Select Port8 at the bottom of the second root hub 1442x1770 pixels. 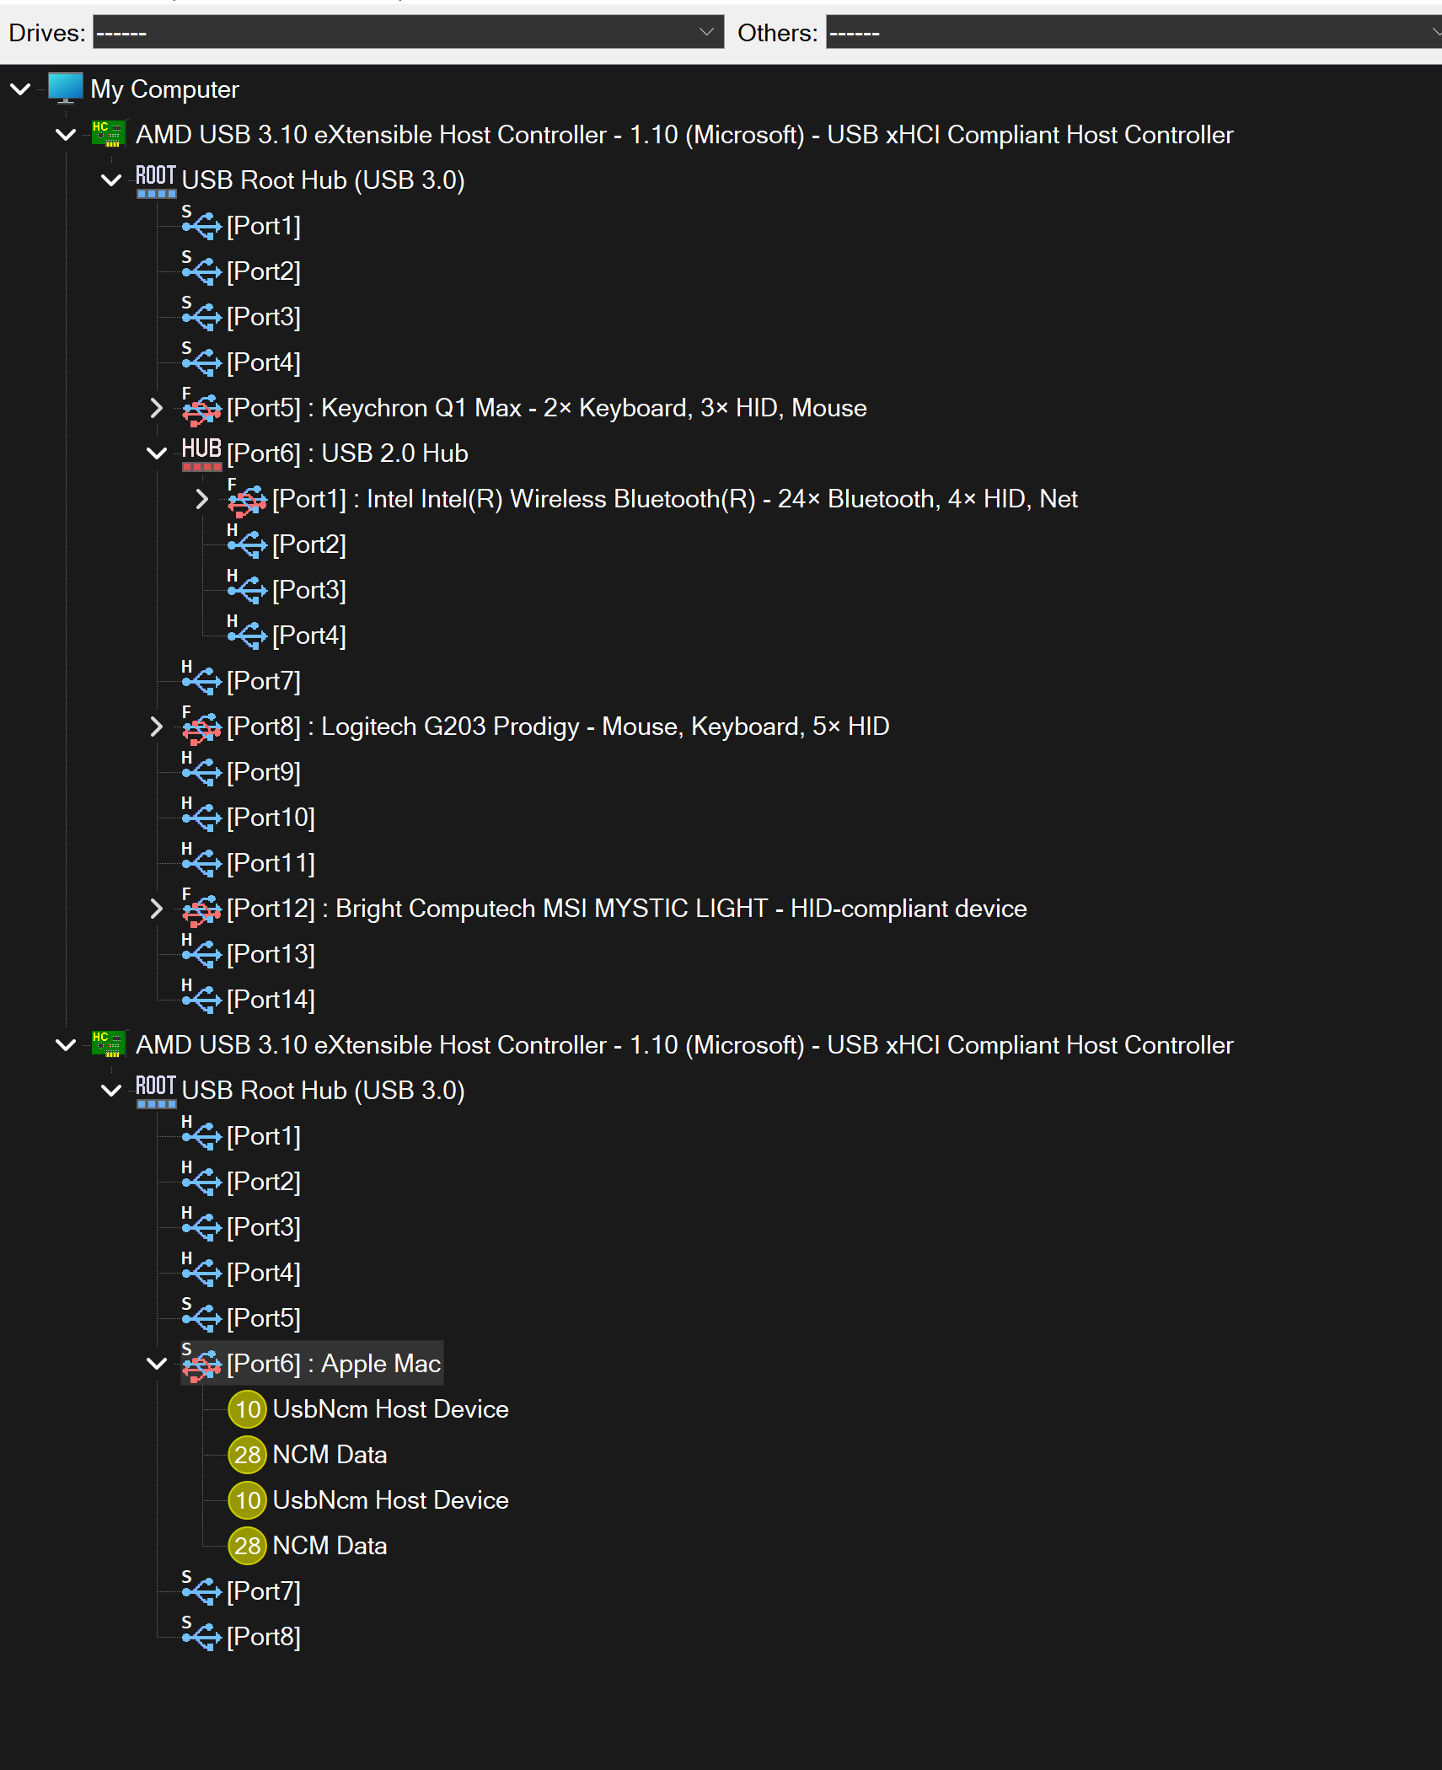(263, 1637)
